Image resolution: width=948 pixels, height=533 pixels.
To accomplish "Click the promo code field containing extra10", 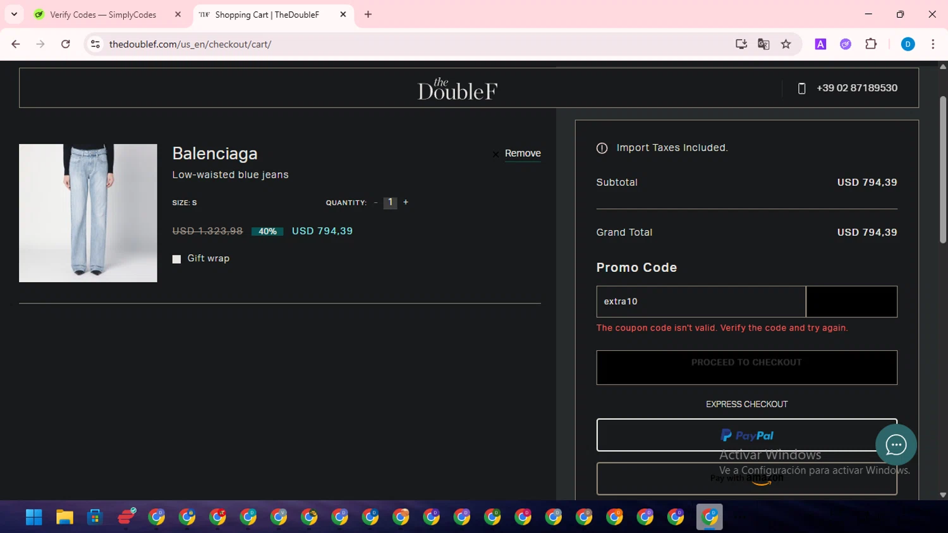I will coord(701,302).
